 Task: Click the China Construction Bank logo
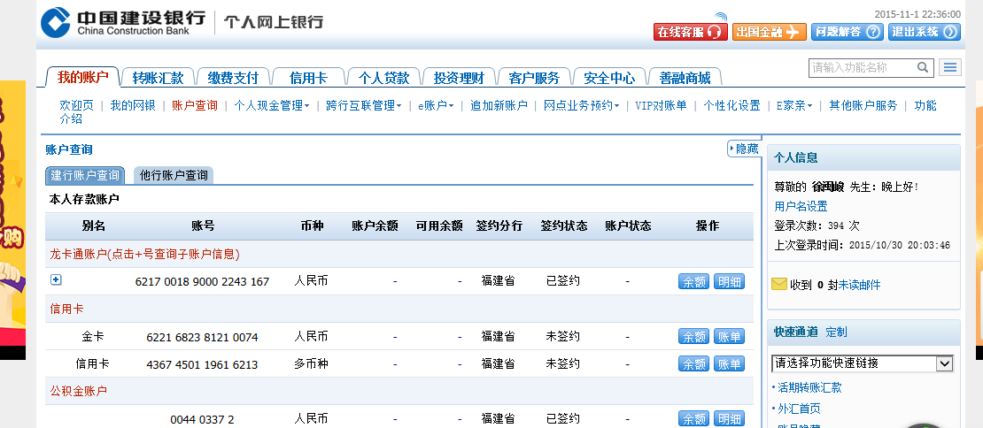123,22
